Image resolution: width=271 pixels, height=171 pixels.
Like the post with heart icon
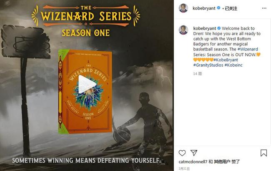click(182, 153)
